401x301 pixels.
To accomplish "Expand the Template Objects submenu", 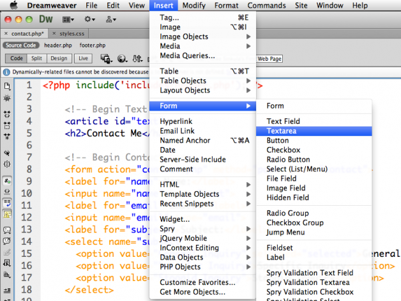I will point(202,194).
